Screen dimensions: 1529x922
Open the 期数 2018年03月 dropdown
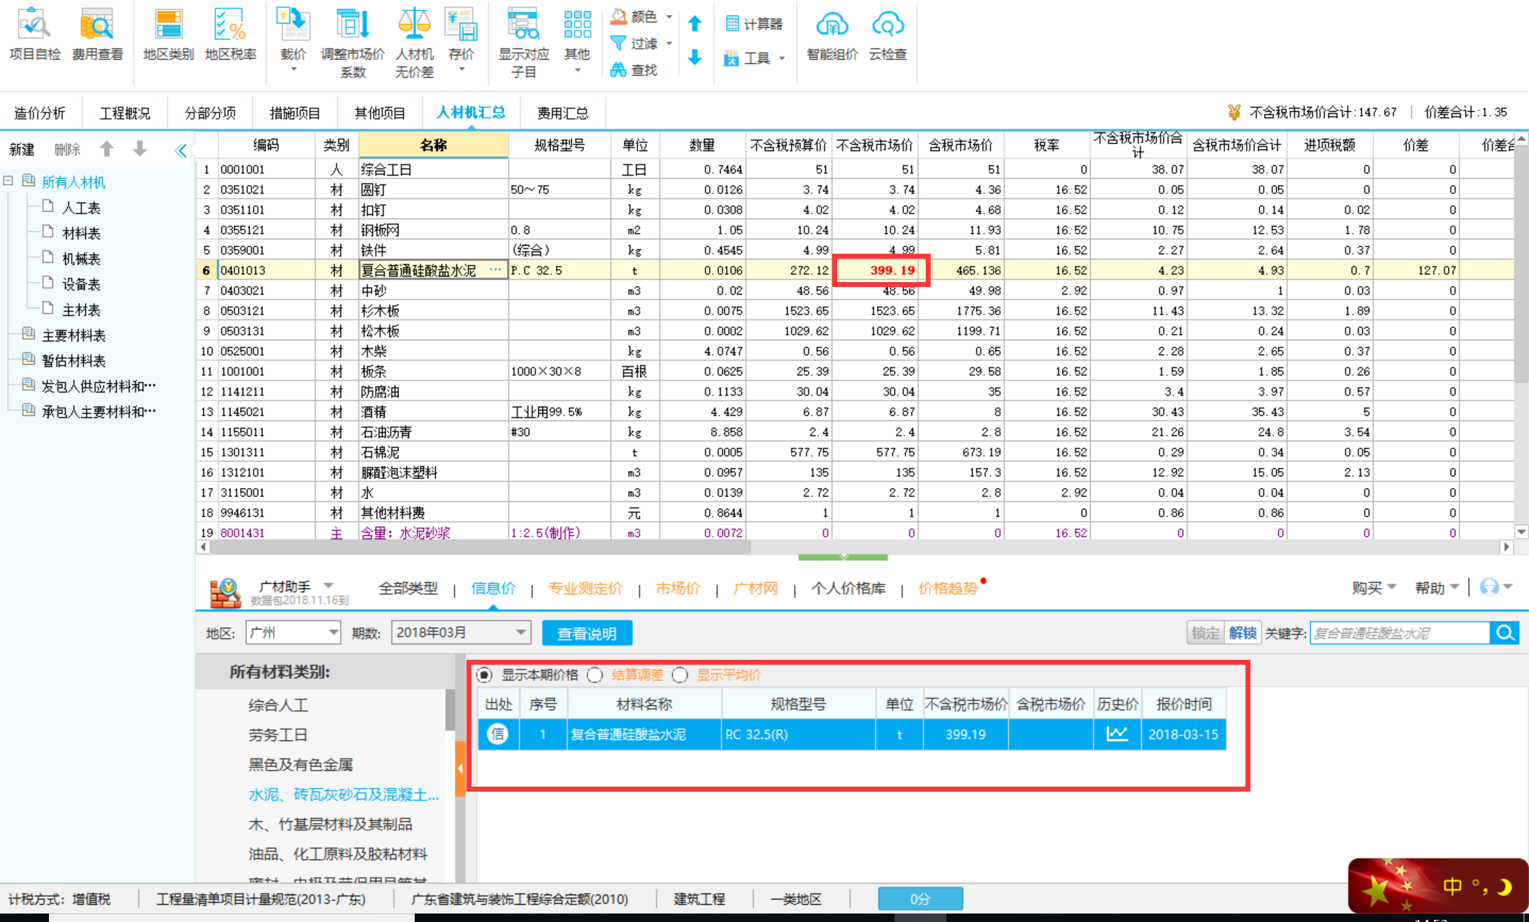click(461, 632)
